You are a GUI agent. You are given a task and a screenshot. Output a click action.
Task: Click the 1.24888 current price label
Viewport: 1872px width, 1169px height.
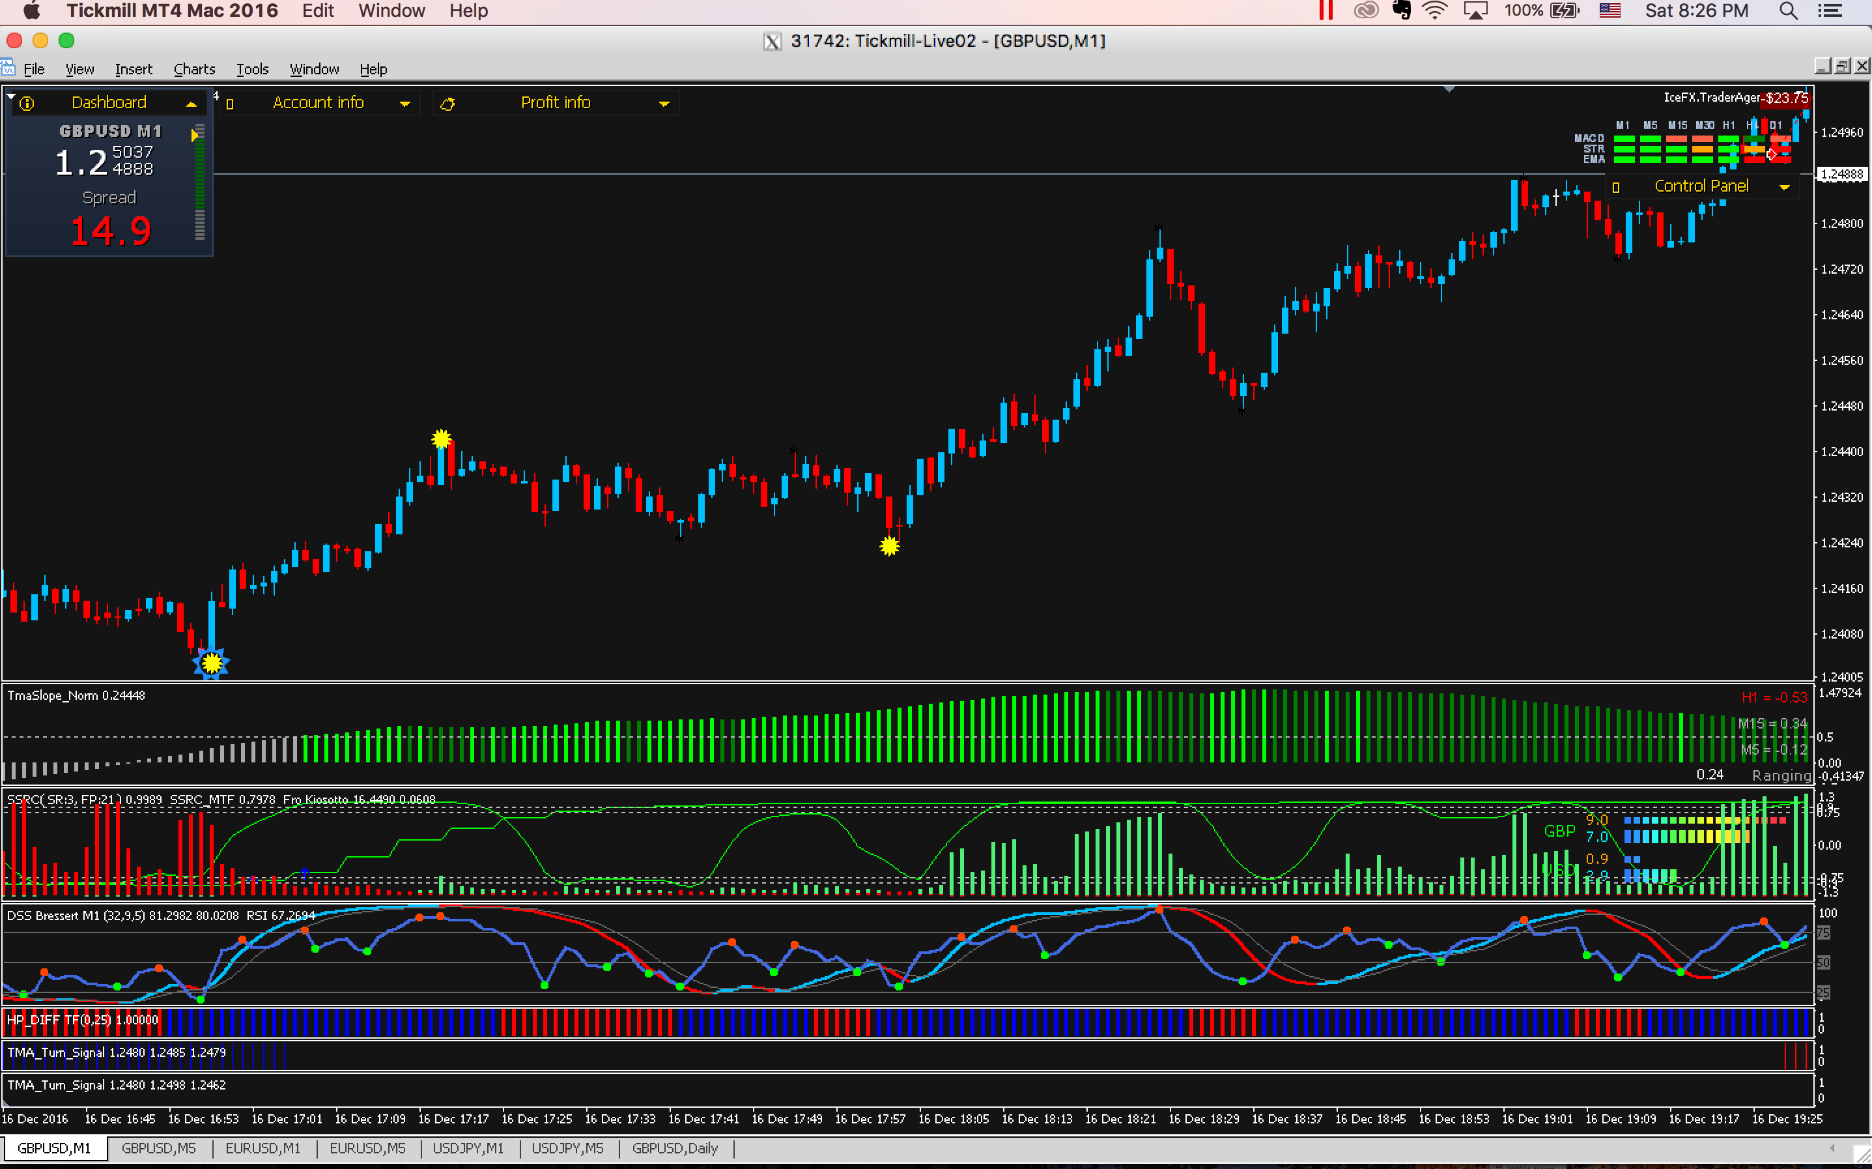tap(1842, 175)
